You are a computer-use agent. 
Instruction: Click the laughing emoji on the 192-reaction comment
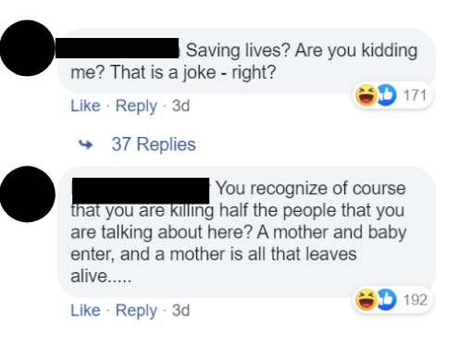[366, 299]
